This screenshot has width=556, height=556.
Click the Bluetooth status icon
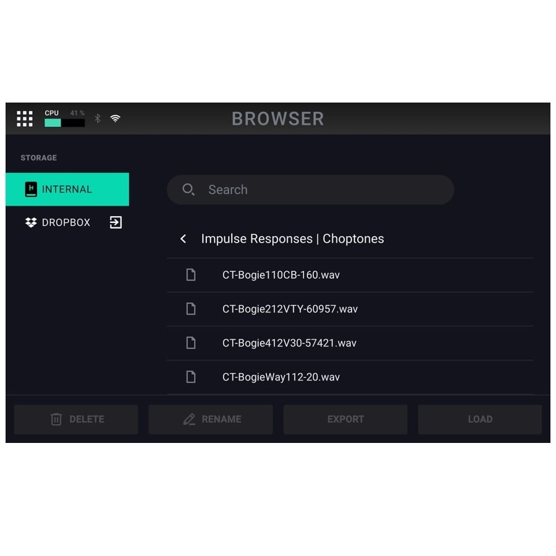tap(98, 119)
